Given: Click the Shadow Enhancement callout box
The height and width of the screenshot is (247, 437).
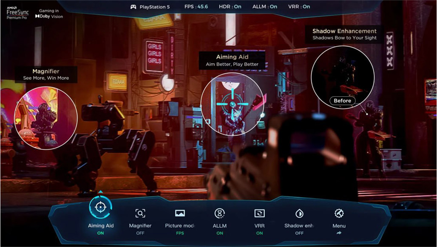Looking at the screenshot, I should [x=344, y=34].
